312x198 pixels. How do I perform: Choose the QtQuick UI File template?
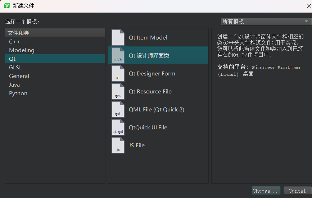click(158, 127)
